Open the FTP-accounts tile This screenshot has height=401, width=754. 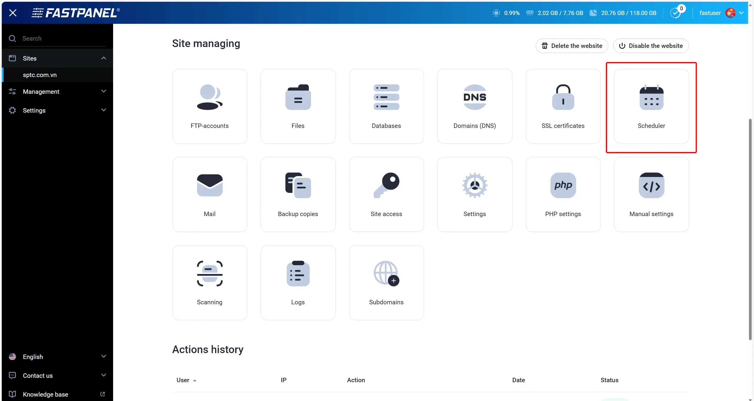coord(209,106)
